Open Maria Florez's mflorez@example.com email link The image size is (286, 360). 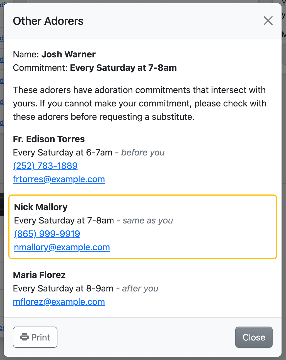click(59, 302)
